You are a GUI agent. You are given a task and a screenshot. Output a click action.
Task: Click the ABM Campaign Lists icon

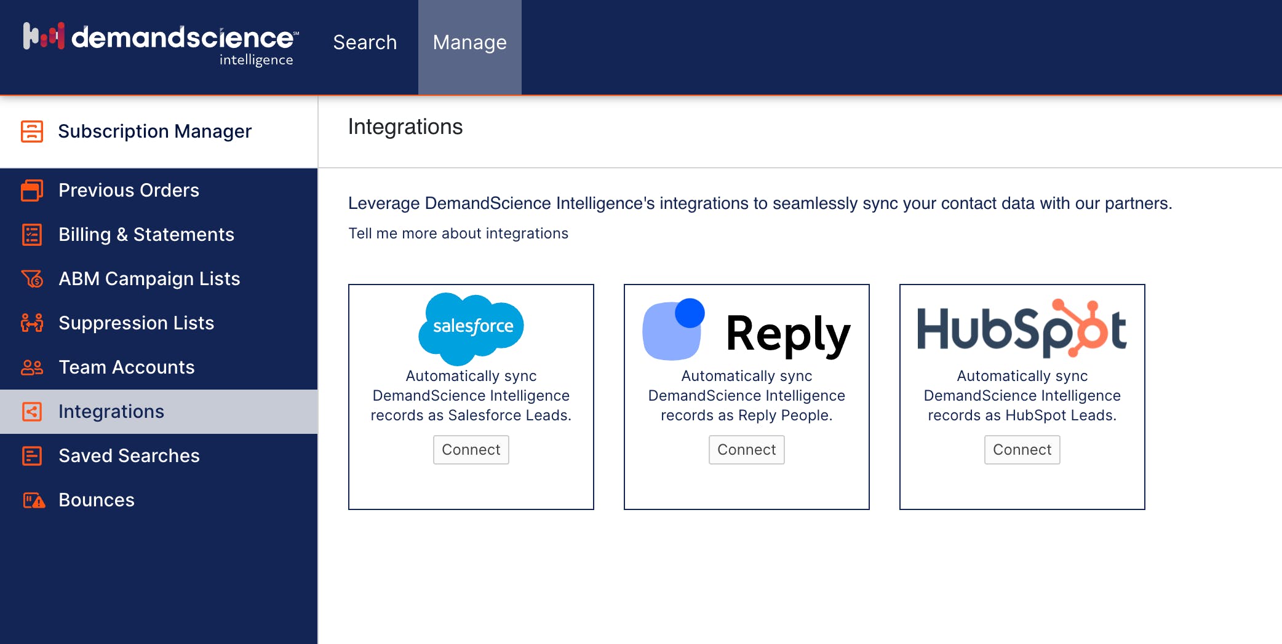tap(32, 279)
